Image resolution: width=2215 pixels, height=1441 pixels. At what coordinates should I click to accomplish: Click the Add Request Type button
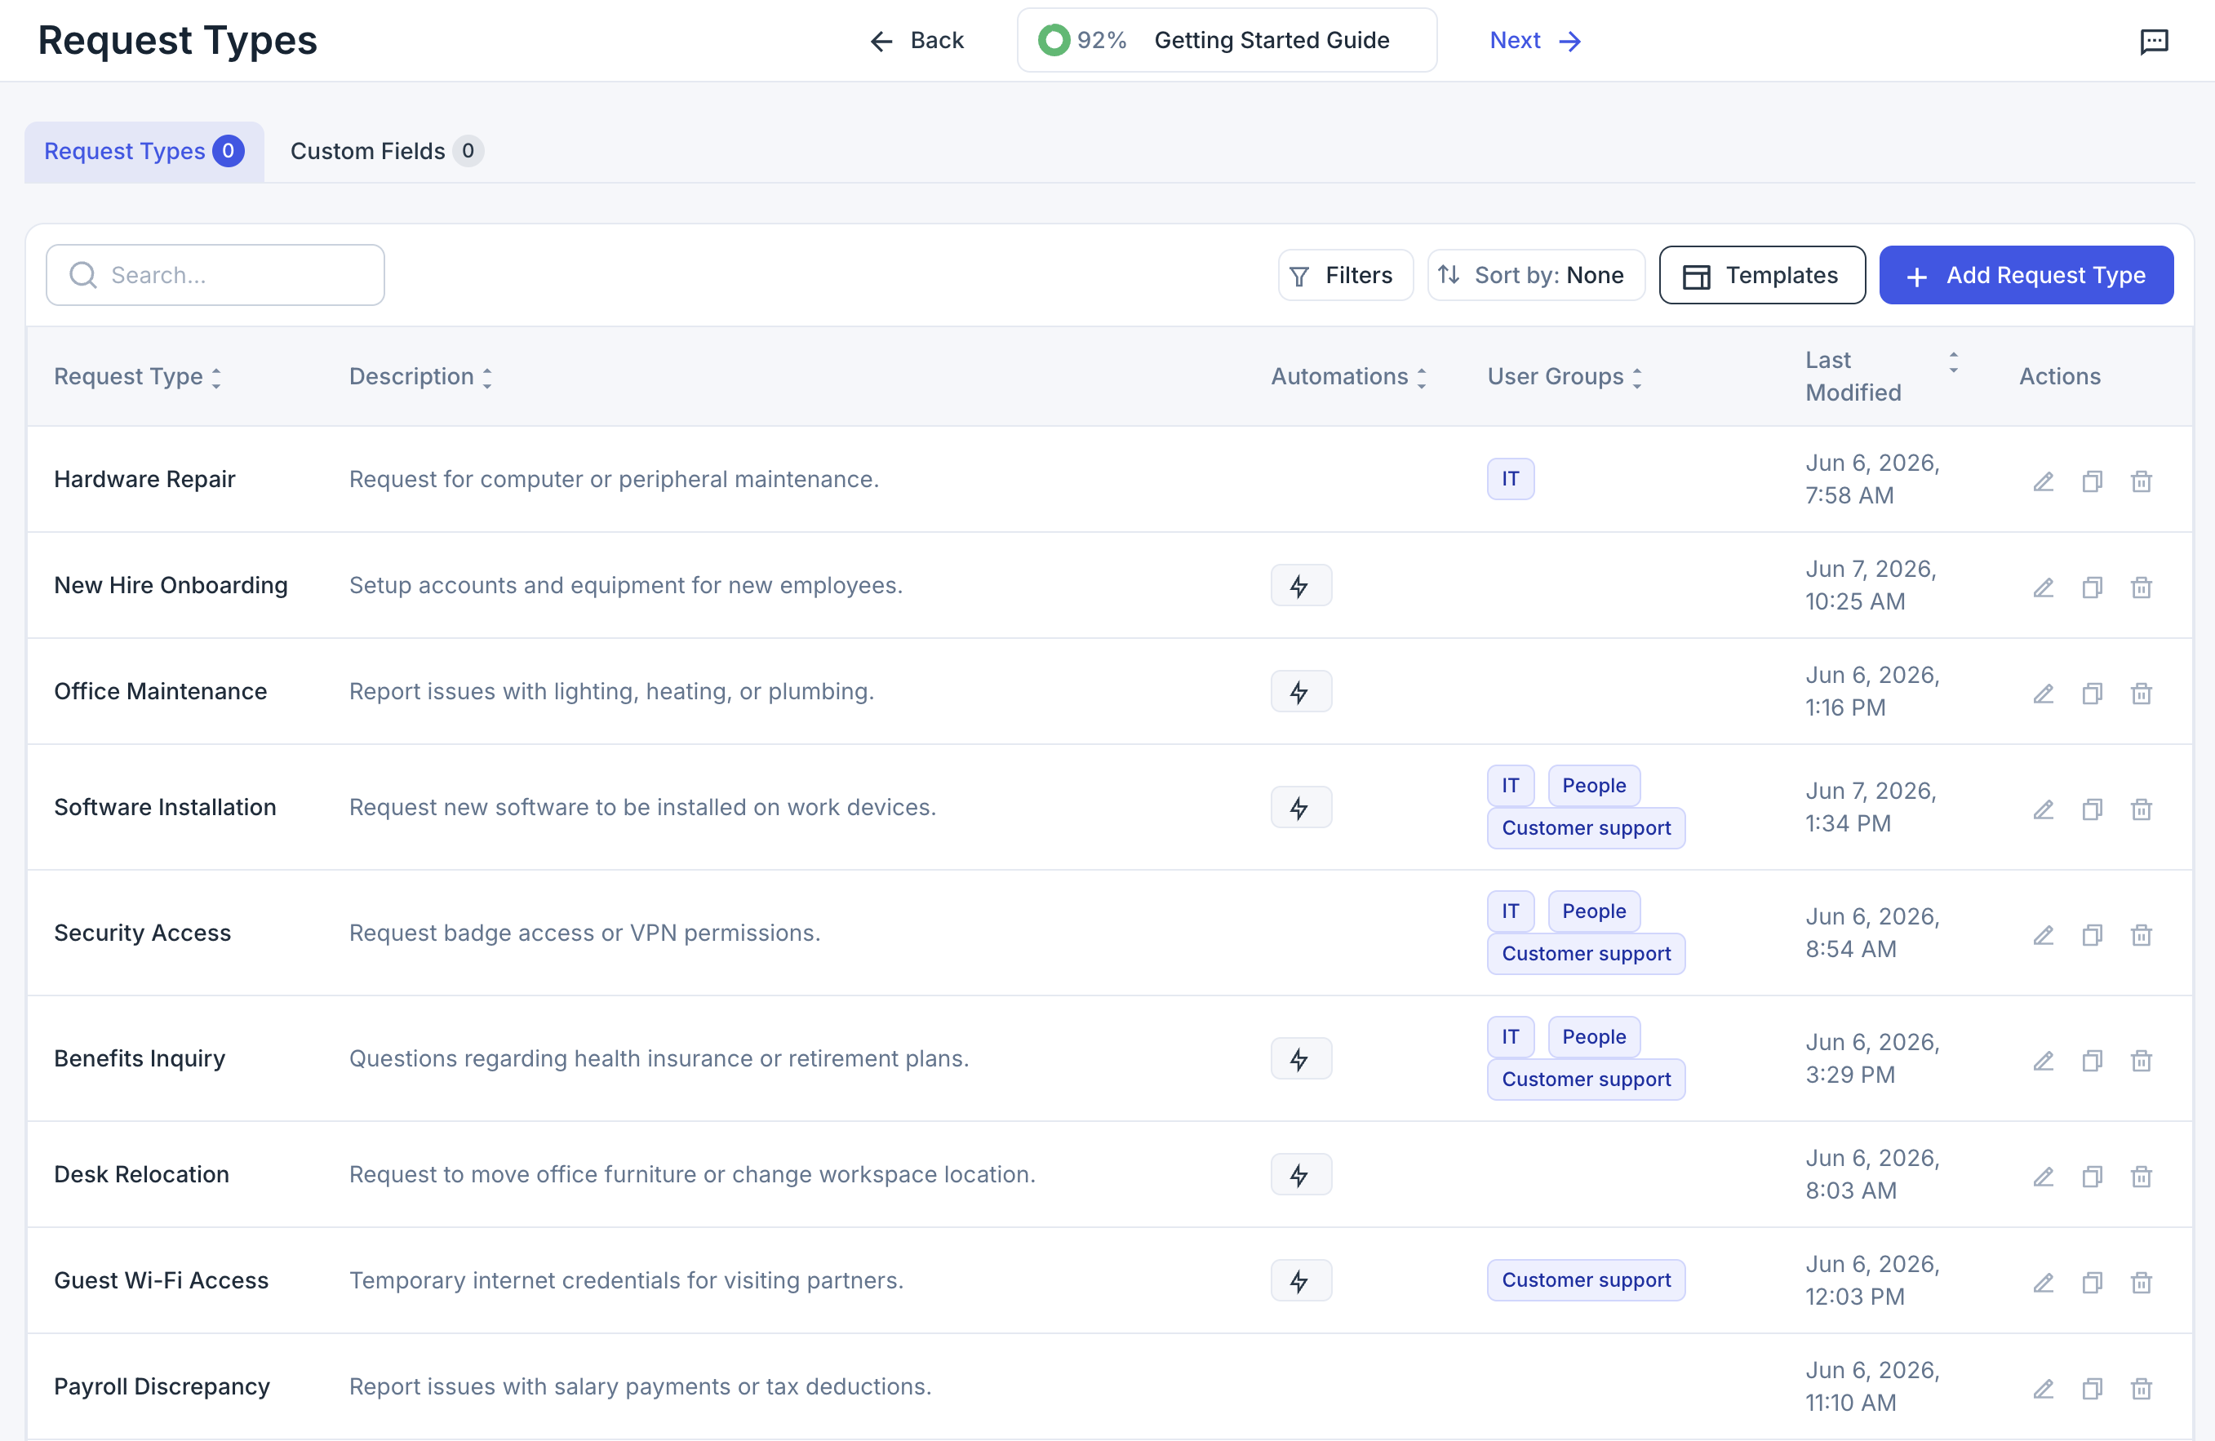click(2026, 275)
